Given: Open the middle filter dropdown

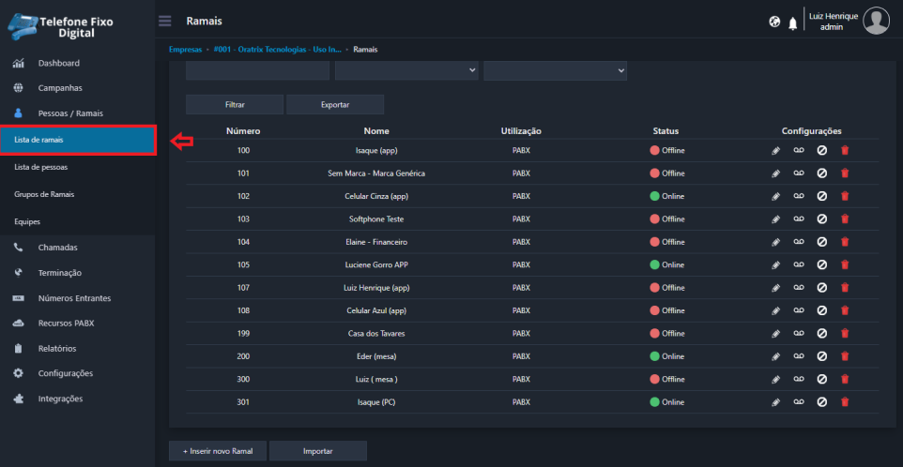Looking at the screenshot, I should point(406,70).
